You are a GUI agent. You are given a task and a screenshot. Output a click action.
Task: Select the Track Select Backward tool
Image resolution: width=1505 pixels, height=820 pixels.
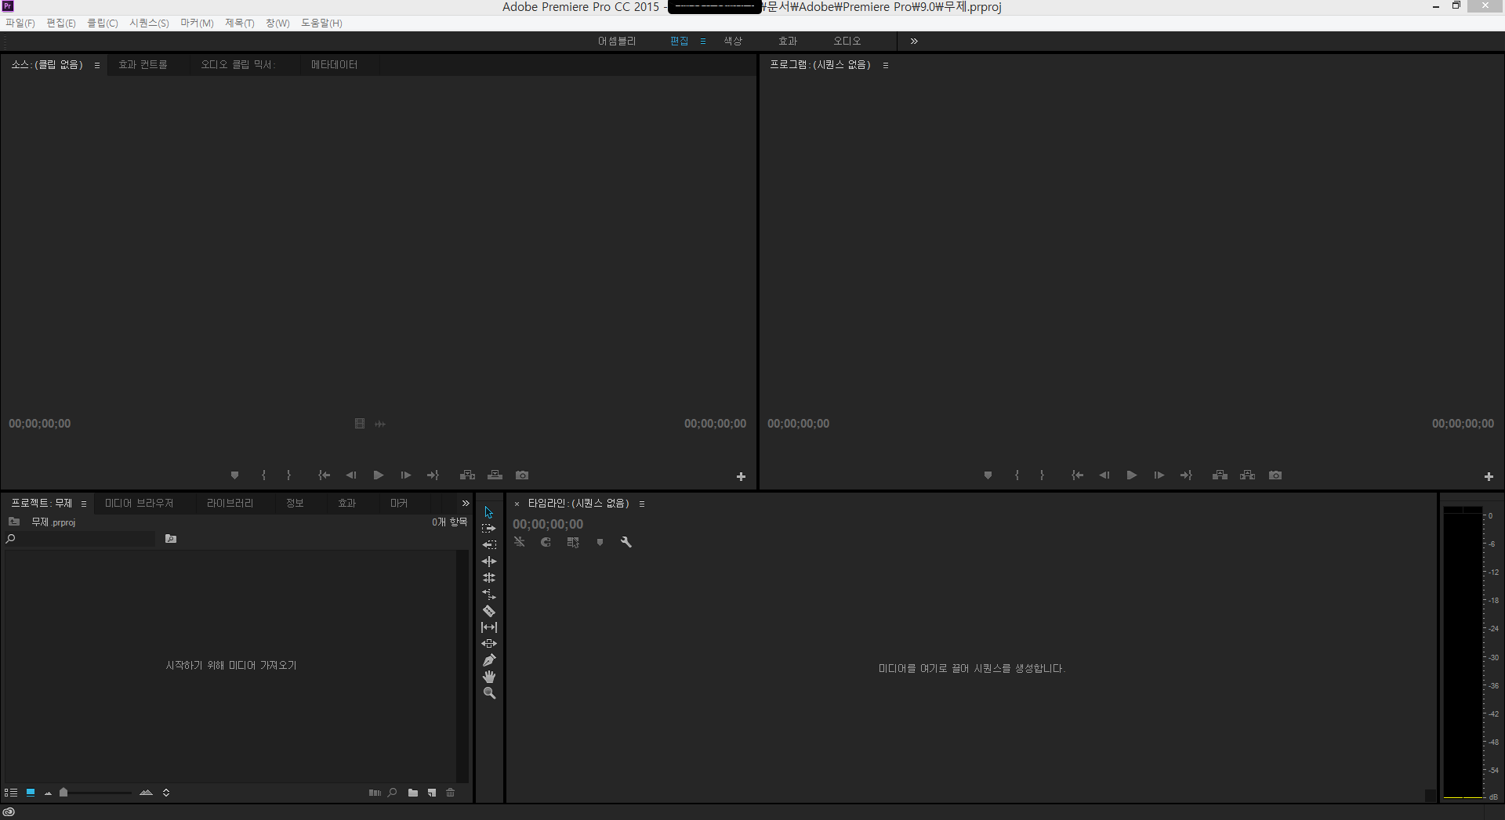click(488, 545)
